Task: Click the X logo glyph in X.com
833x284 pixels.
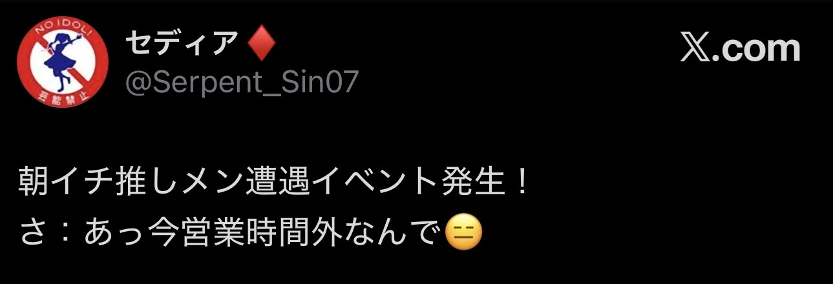Action: click(695, 48)
